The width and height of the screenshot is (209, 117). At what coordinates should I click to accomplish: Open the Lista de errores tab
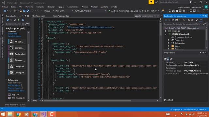click(12, 105)
